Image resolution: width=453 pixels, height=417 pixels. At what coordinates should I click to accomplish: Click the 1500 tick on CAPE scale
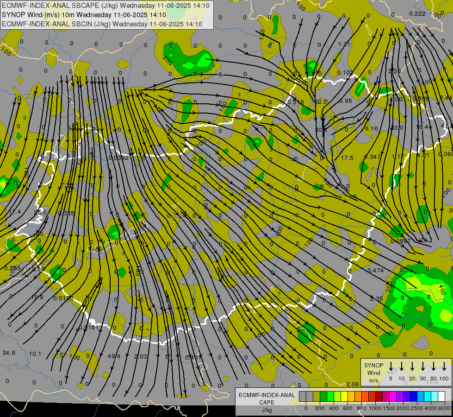[389, 408]
